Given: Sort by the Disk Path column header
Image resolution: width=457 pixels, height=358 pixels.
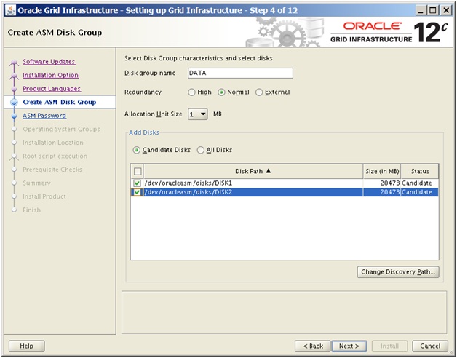Looking at the screenshot, I should tap(253, 171).
